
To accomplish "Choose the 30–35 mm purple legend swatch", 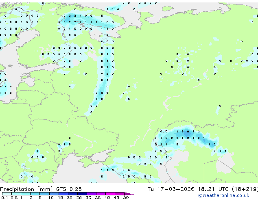I will 92,194.
